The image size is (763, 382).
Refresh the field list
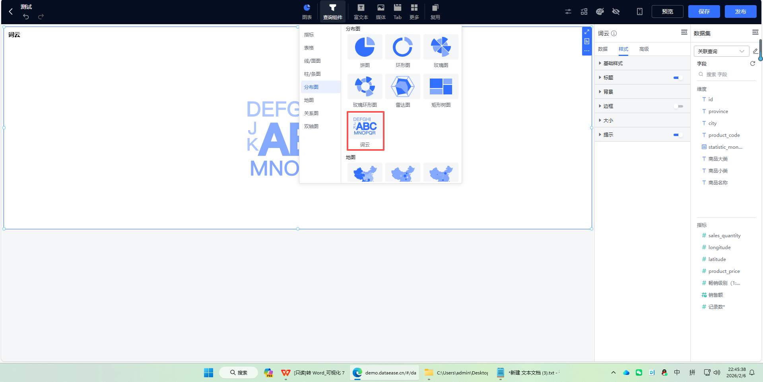[752, 63]
